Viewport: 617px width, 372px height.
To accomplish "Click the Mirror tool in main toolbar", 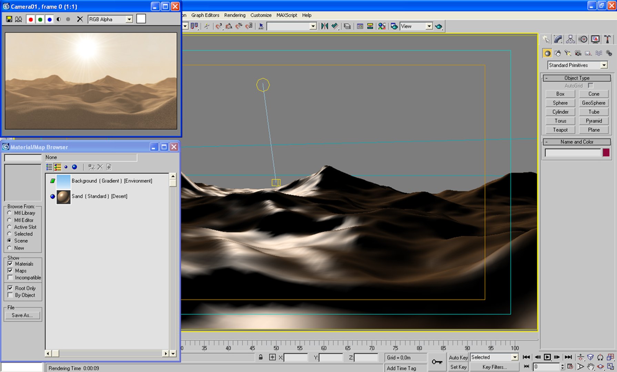I will coord(324,26).
